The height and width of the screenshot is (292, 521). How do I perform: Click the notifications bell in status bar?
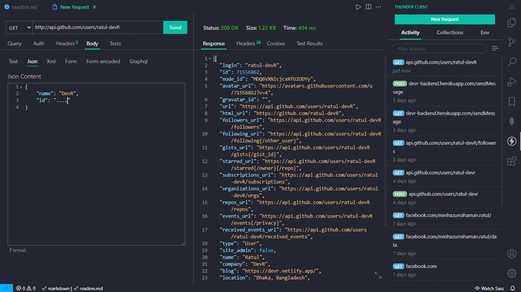click(513, 288)
